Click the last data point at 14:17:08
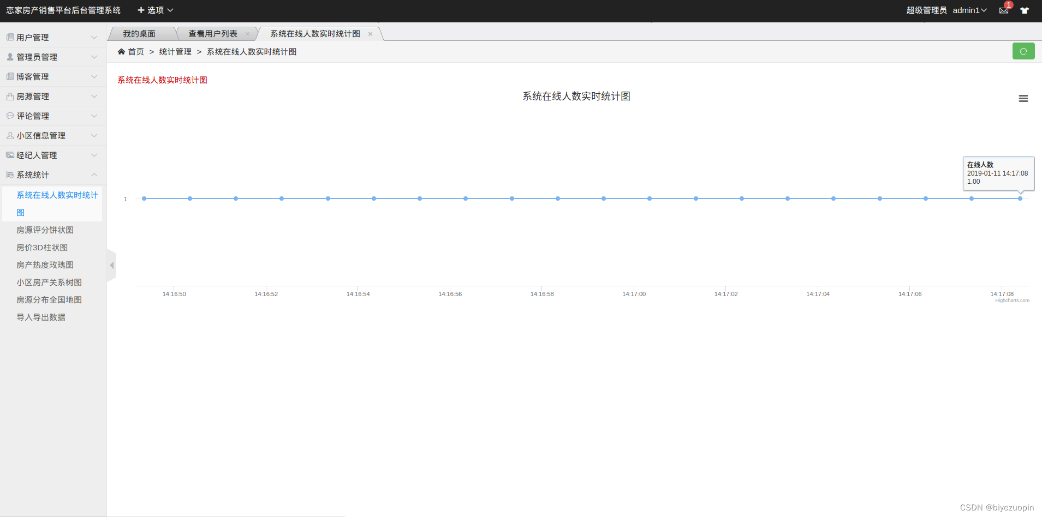Screen dimensions: 1042x517 [x=1020, y=199]
